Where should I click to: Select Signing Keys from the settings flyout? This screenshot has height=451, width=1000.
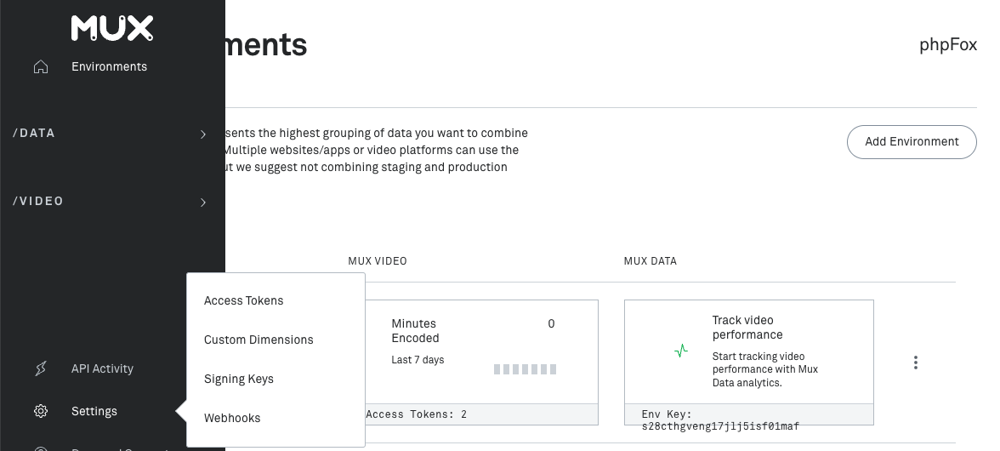(x=238, y=379)
